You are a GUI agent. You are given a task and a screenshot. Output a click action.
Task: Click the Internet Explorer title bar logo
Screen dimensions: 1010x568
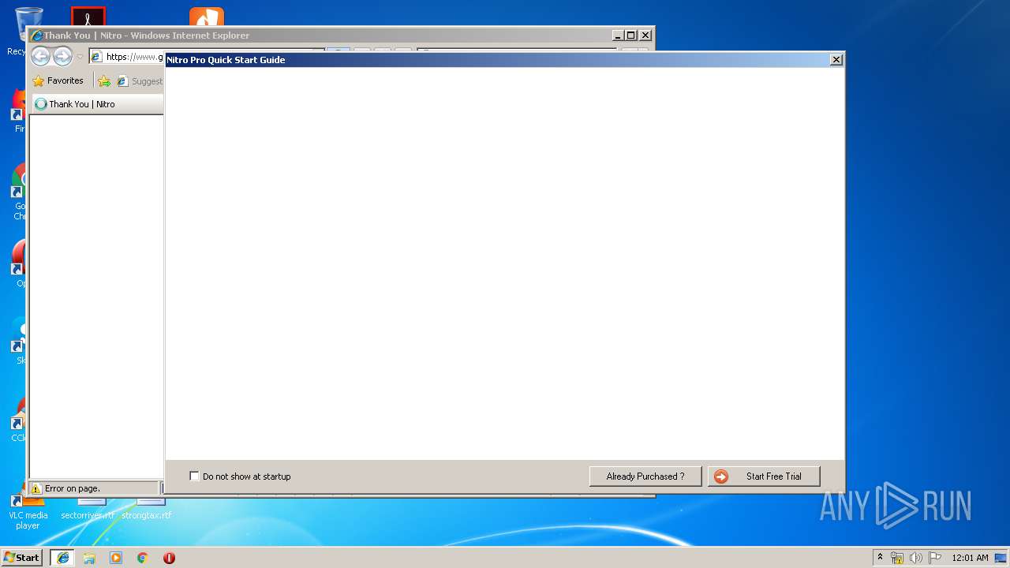[x=36, y=35]
